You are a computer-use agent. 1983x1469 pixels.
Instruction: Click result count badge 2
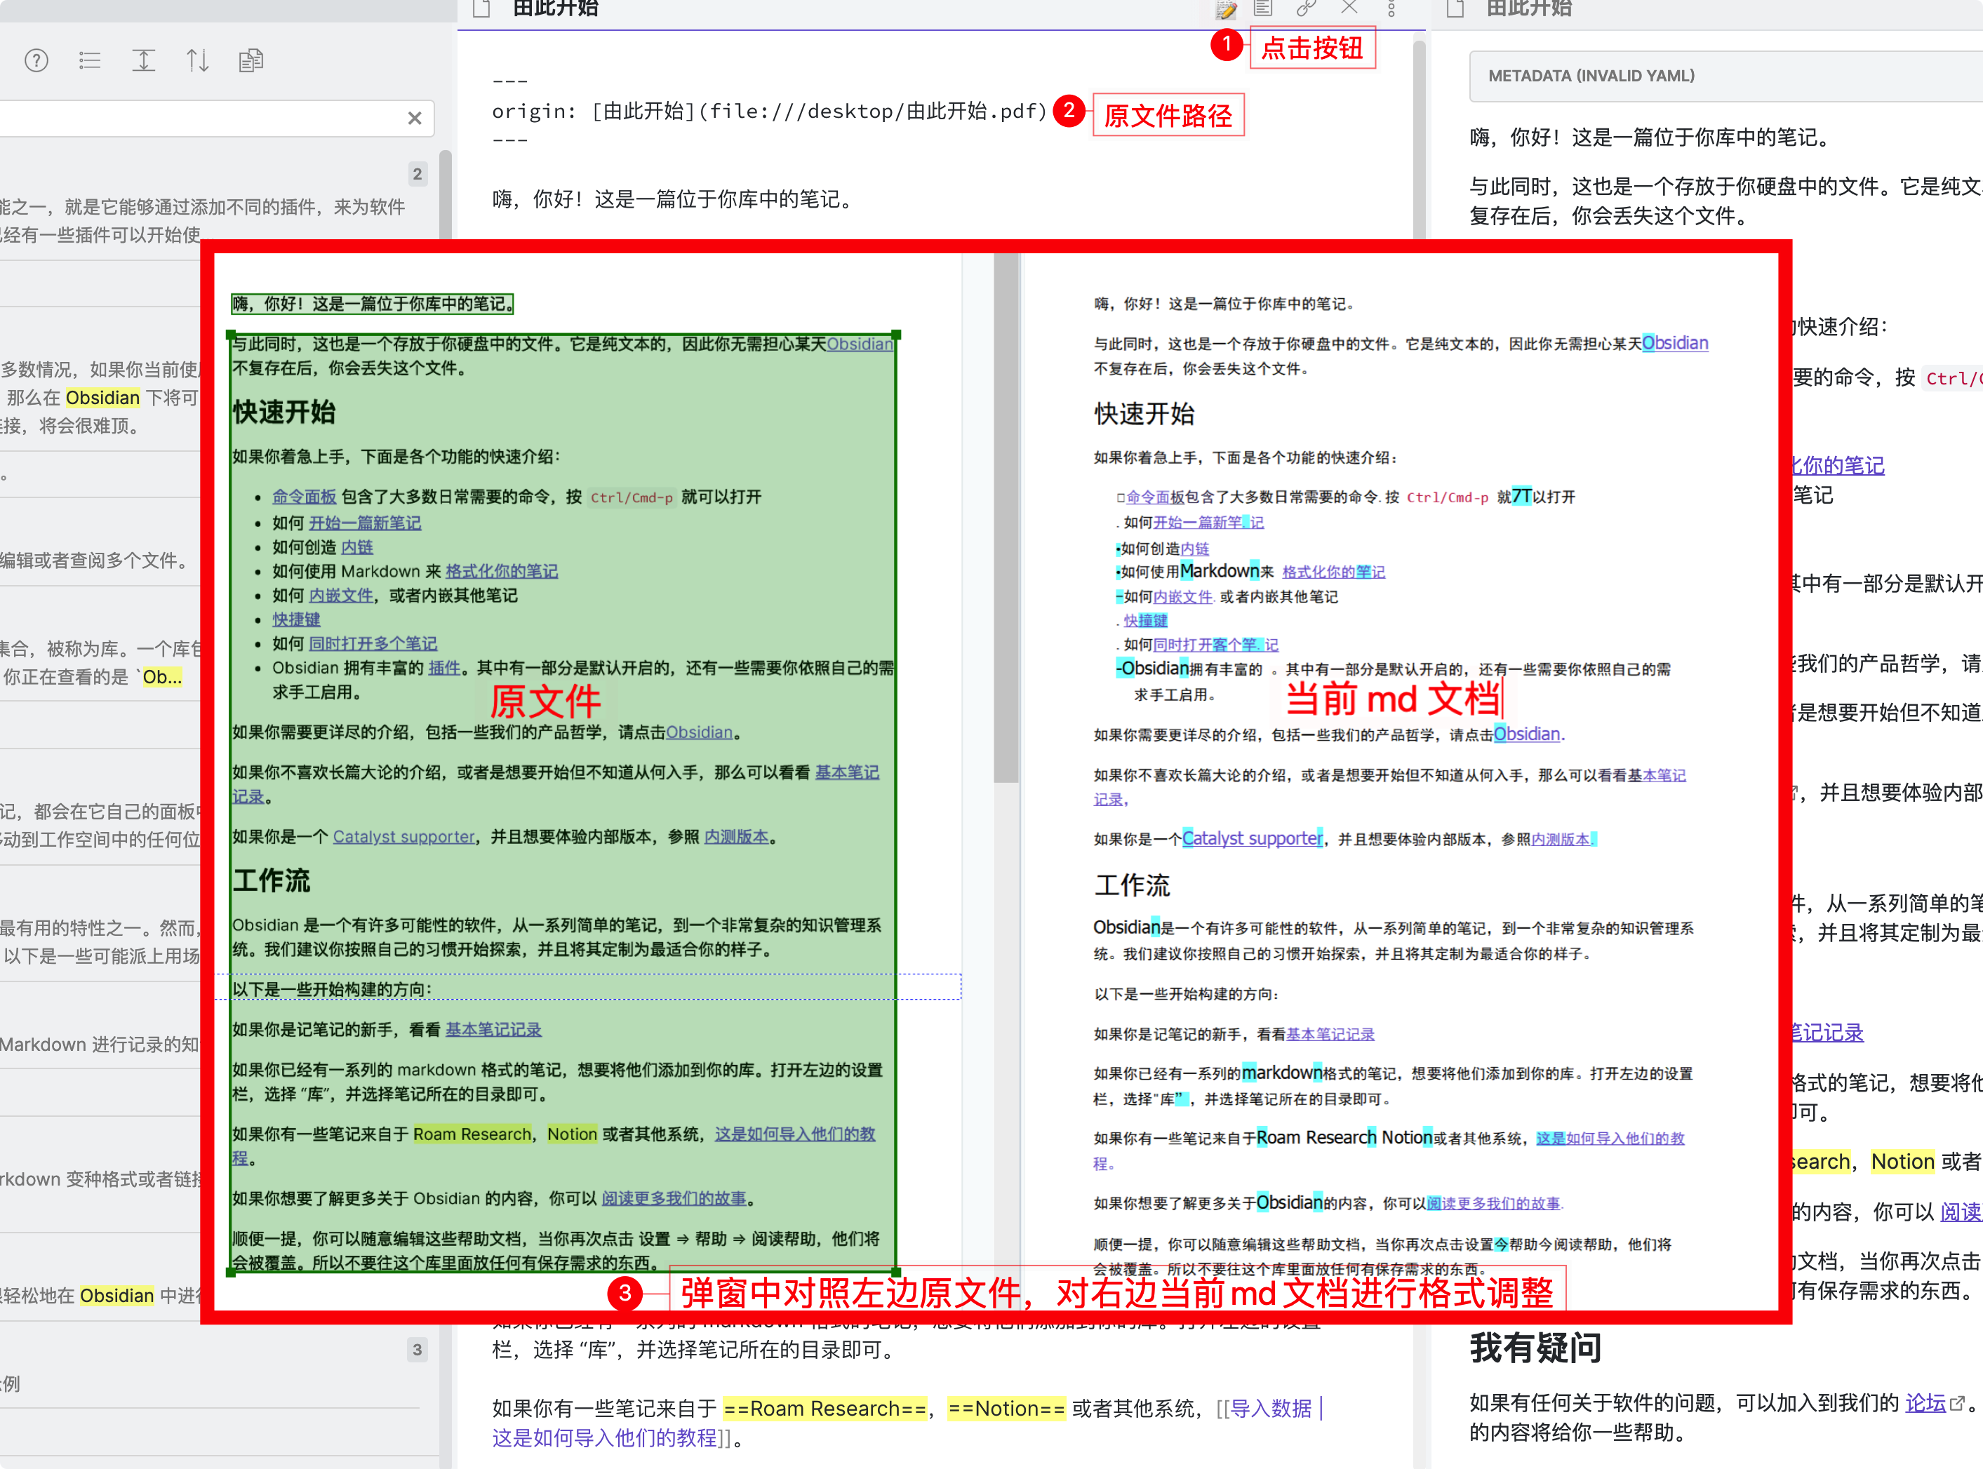417,174
